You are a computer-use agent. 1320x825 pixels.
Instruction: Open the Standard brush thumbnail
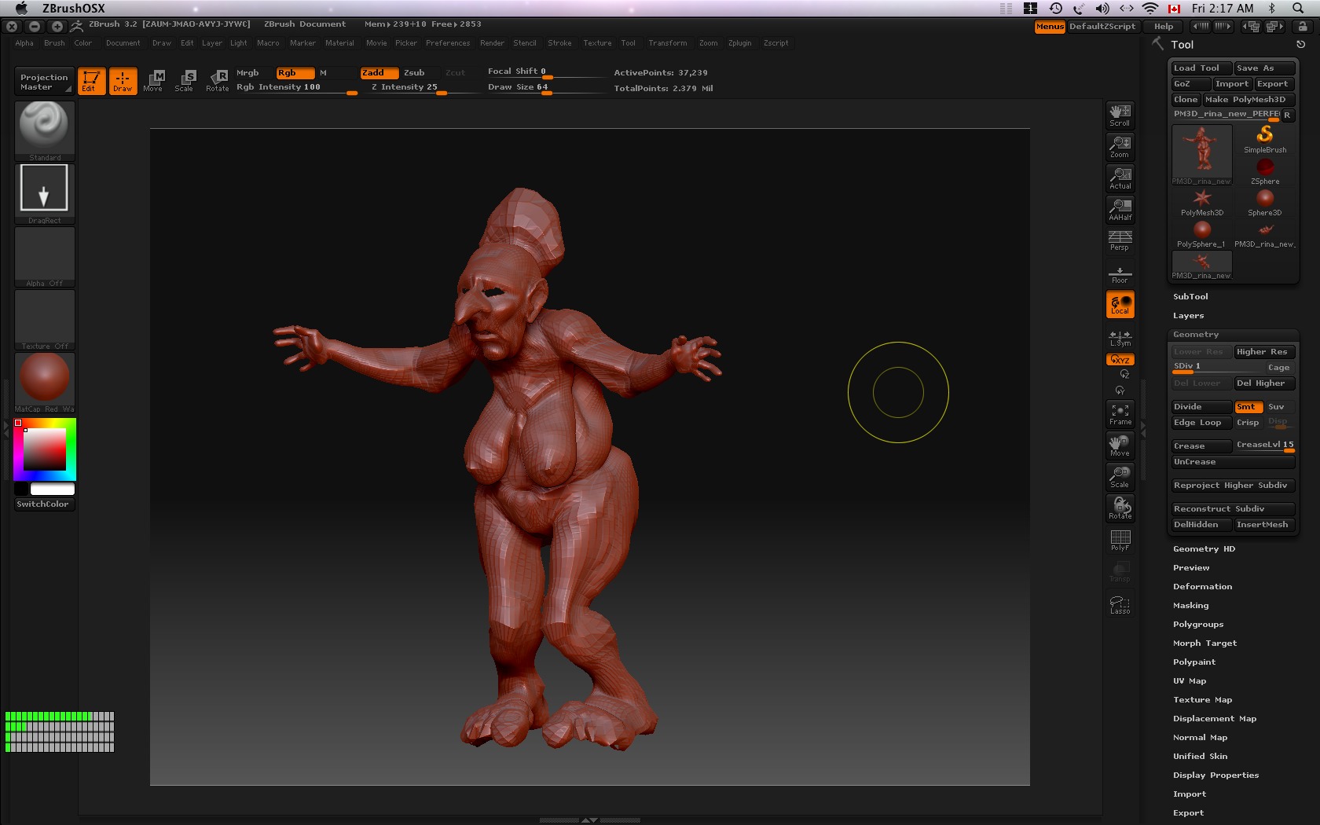point(45,130)
